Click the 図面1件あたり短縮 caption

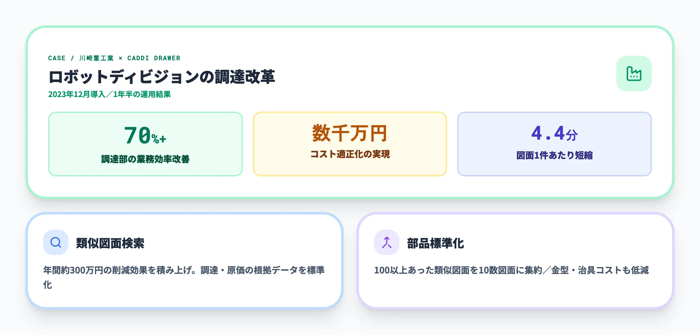click(x=554, y=155)
